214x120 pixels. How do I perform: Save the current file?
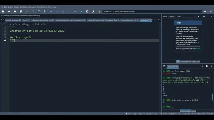(15, 12)
